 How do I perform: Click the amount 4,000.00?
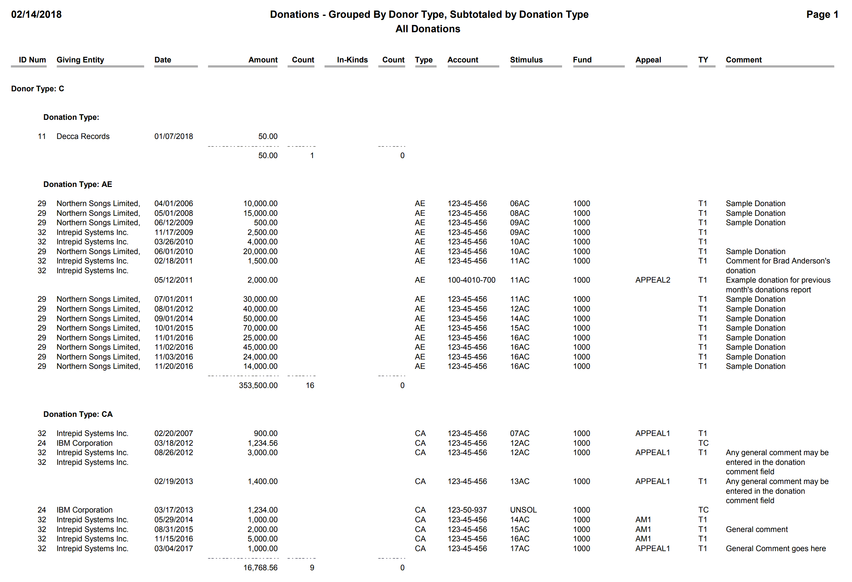coord(262,242)
